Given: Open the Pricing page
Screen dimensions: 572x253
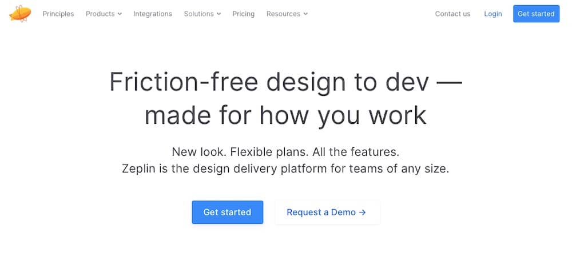Looking at the screenshot, I should point(244,14).
